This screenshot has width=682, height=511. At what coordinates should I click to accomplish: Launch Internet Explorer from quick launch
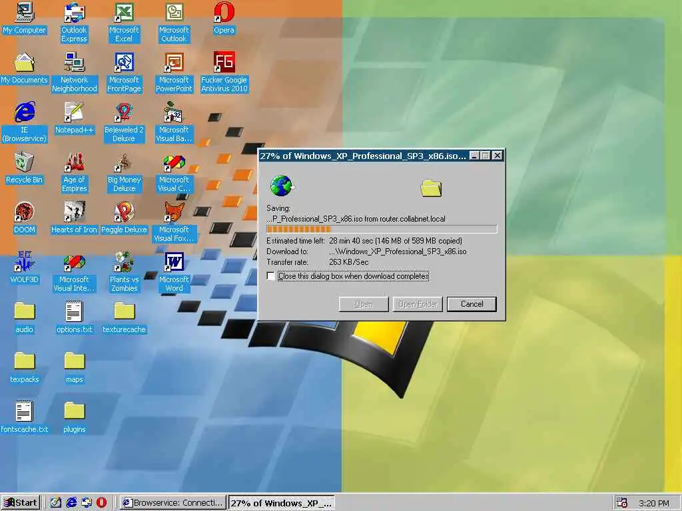click(x=71, y=503)
